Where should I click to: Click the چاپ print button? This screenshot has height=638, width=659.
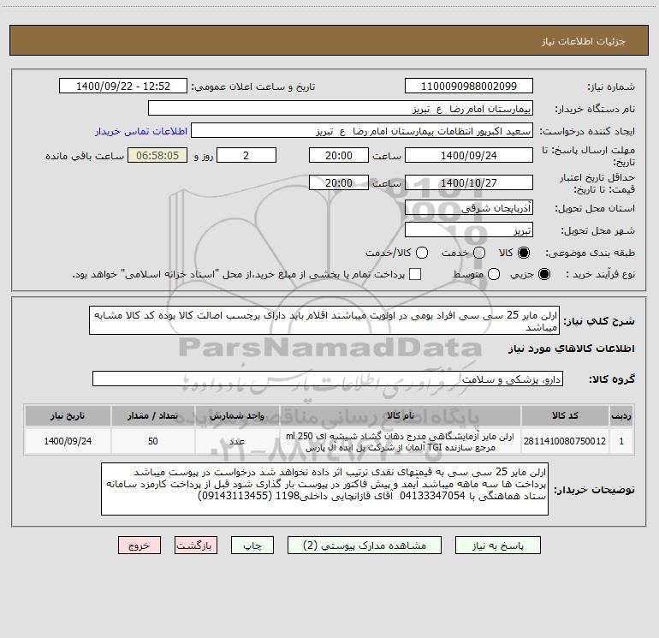[252, 546]
